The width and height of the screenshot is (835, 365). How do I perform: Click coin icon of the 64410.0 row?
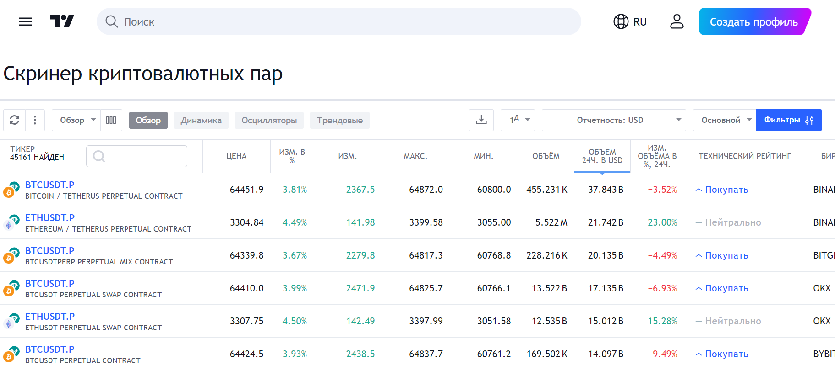tap(11, 288)
